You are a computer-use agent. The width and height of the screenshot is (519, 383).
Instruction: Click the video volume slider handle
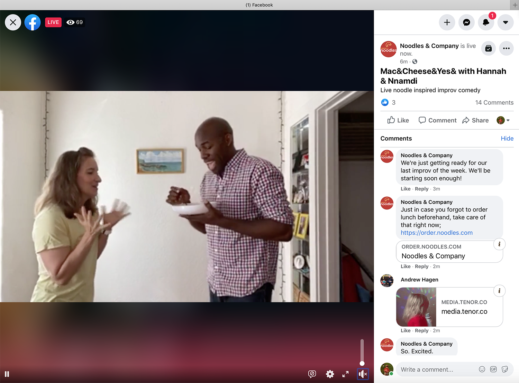point(362,363)
